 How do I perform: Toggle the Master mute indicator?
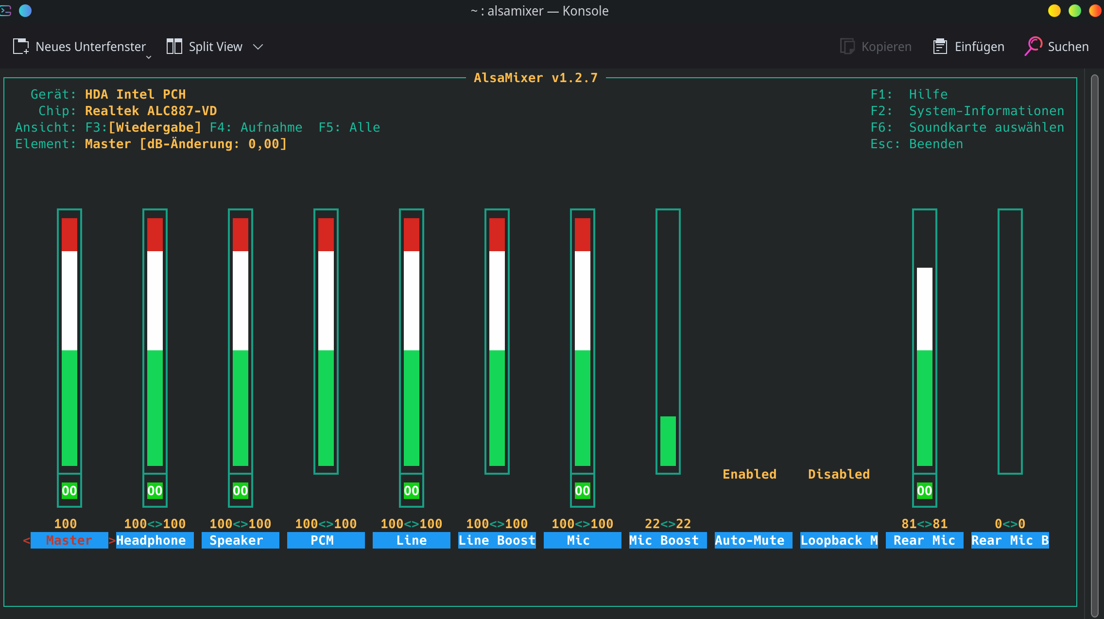point(69,491)
